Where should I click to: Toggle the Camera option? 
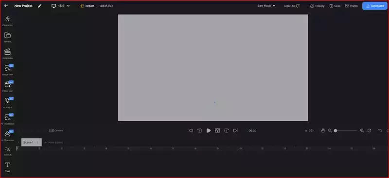(x=56, y=130)
